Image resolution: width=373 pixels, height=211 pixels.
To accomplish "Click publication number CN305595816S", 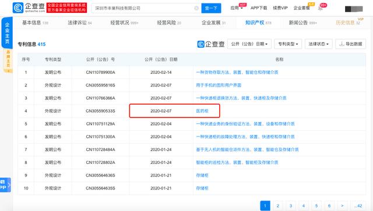I will (x=100, y=85).
